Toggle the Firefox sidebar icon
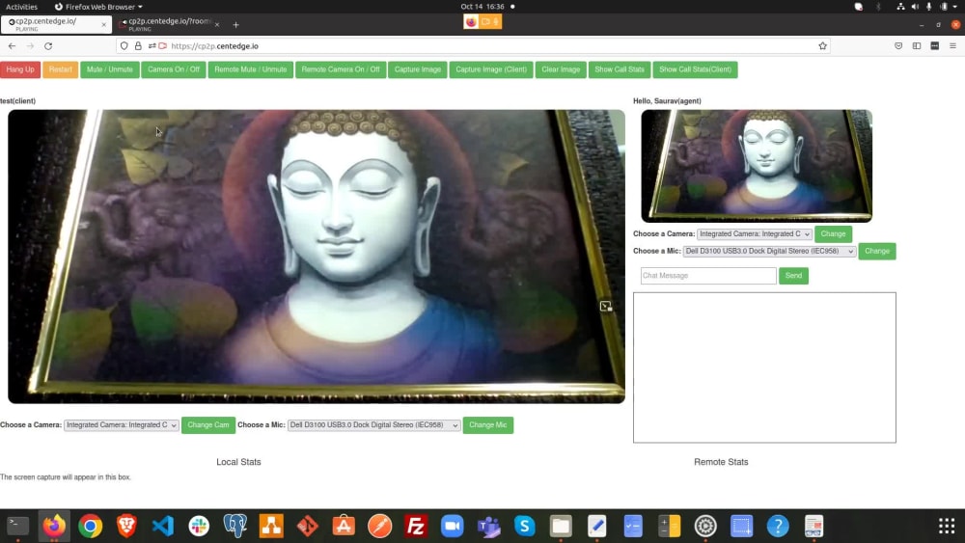The width and height of the screenshot is (965, 543). (x=917, y=46)
